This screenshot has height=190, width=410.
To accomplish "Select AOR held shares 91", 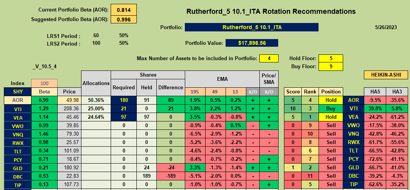I will pyautogui.click(x=146, y=100).
